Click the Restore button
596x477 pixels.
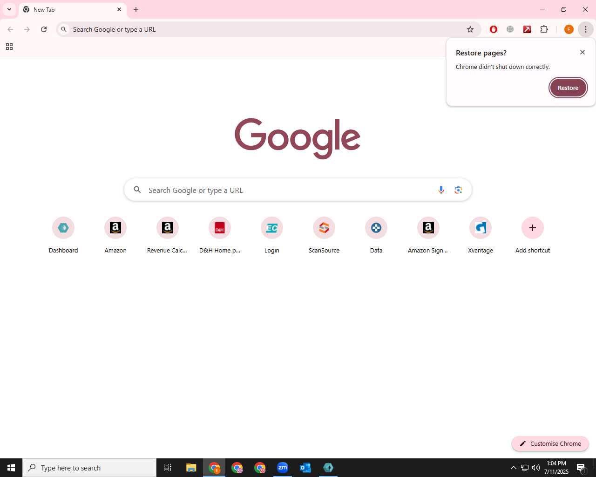pos(568,88)
